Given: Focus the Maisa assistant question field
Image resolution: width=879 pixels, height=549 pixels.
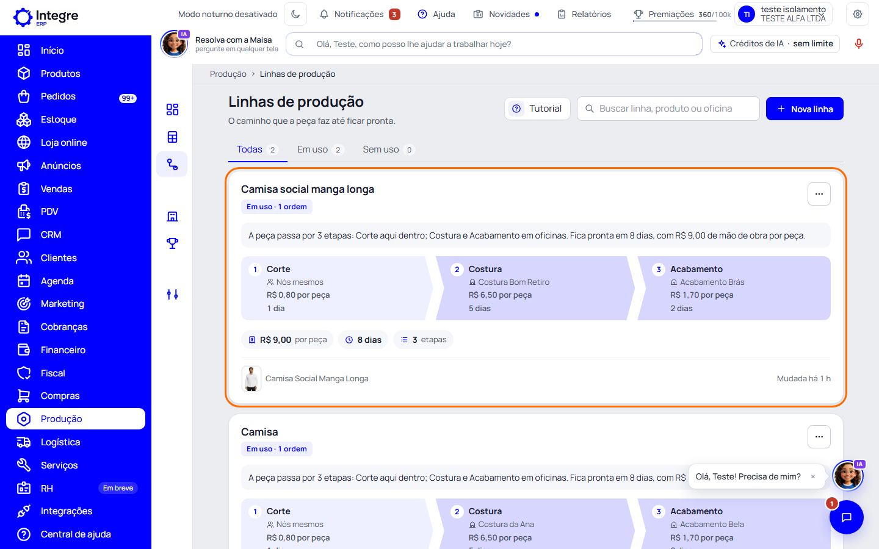Looking at the screenshot, I should [x=494, y=44].
